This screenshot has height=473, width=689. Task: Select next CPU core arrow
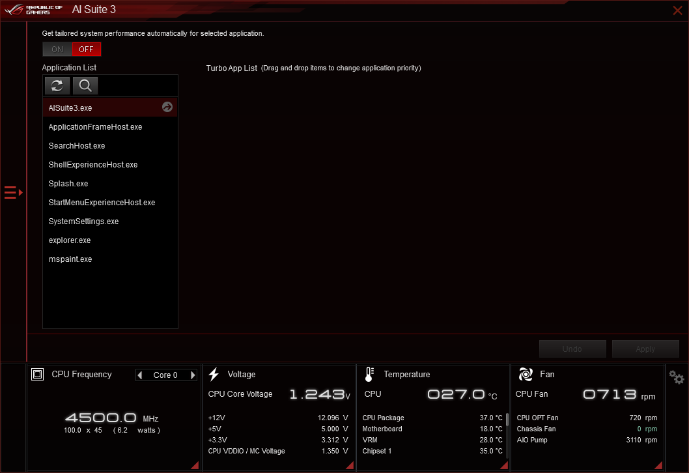point(193,375)
